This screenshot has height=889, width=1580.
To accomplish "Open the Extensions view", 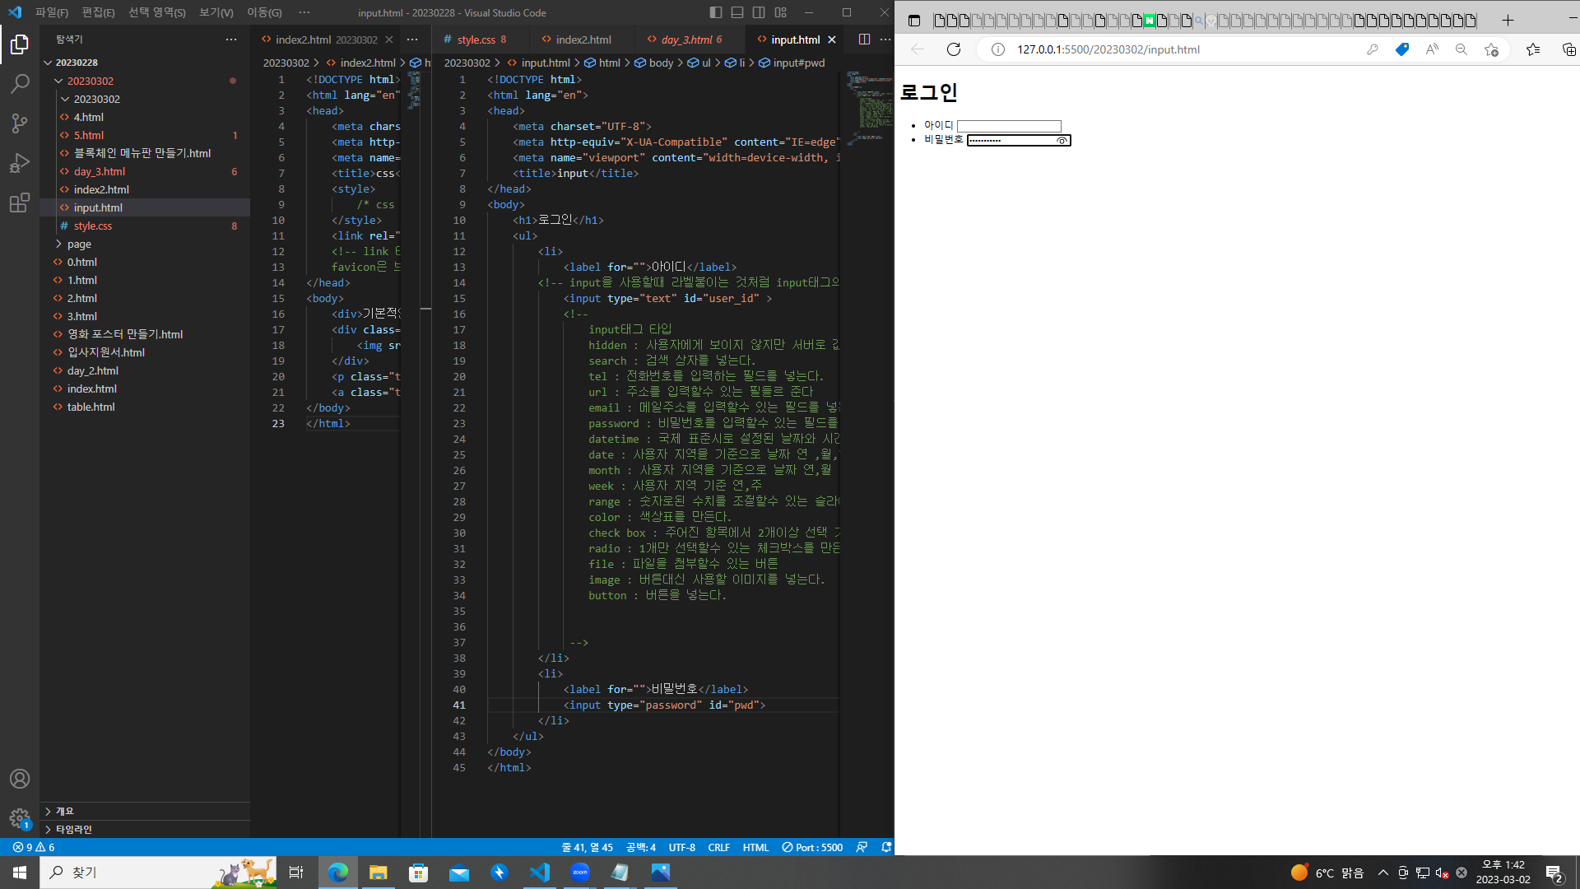I will (x=20, y=202).
